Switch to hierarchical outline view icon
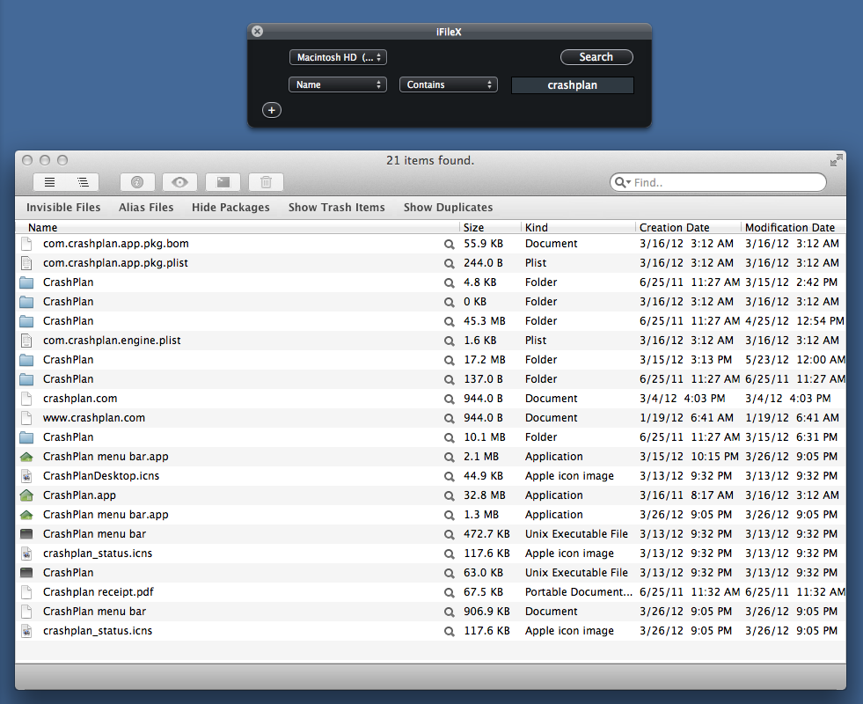Viewport: 863px width, 704px height. click(x=83, y=182)
